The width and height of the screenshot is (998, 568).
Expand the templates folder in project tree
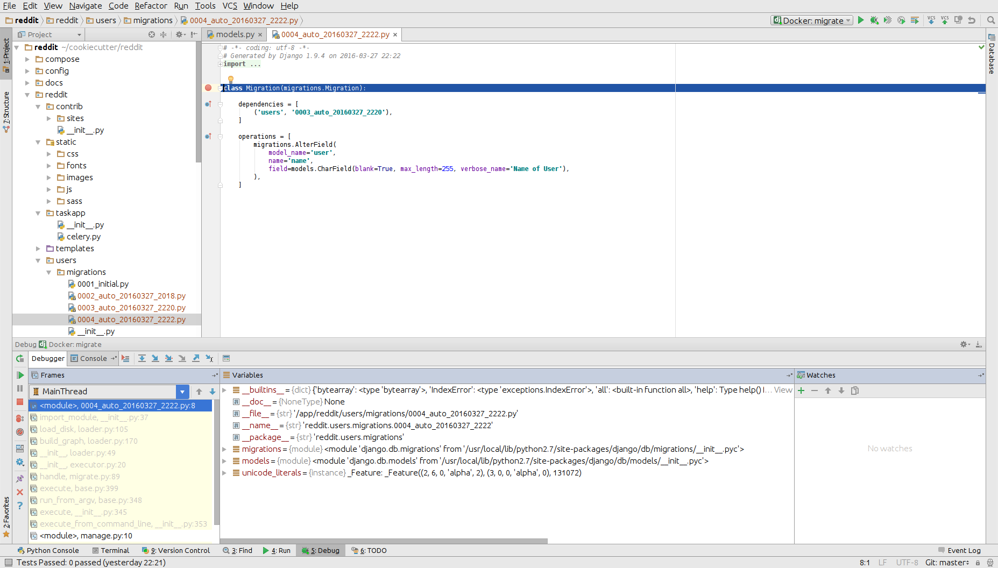pos(38,248)
